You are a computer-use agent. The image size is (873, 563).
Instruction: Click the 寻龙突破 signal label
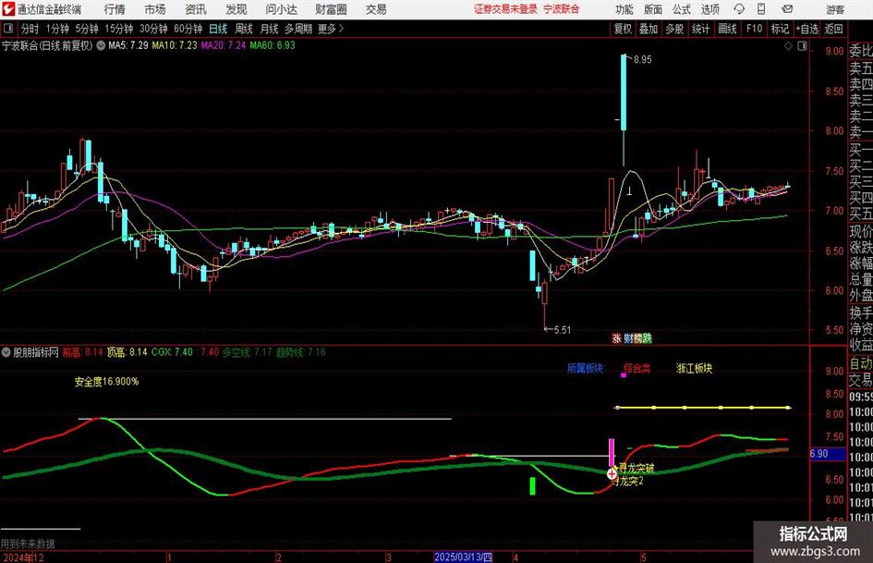[637, 468]
